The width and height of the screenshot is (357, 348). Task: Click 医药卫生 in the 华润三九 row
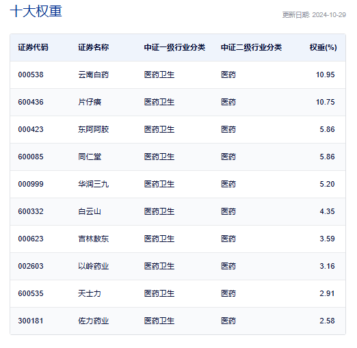(159, 184)
